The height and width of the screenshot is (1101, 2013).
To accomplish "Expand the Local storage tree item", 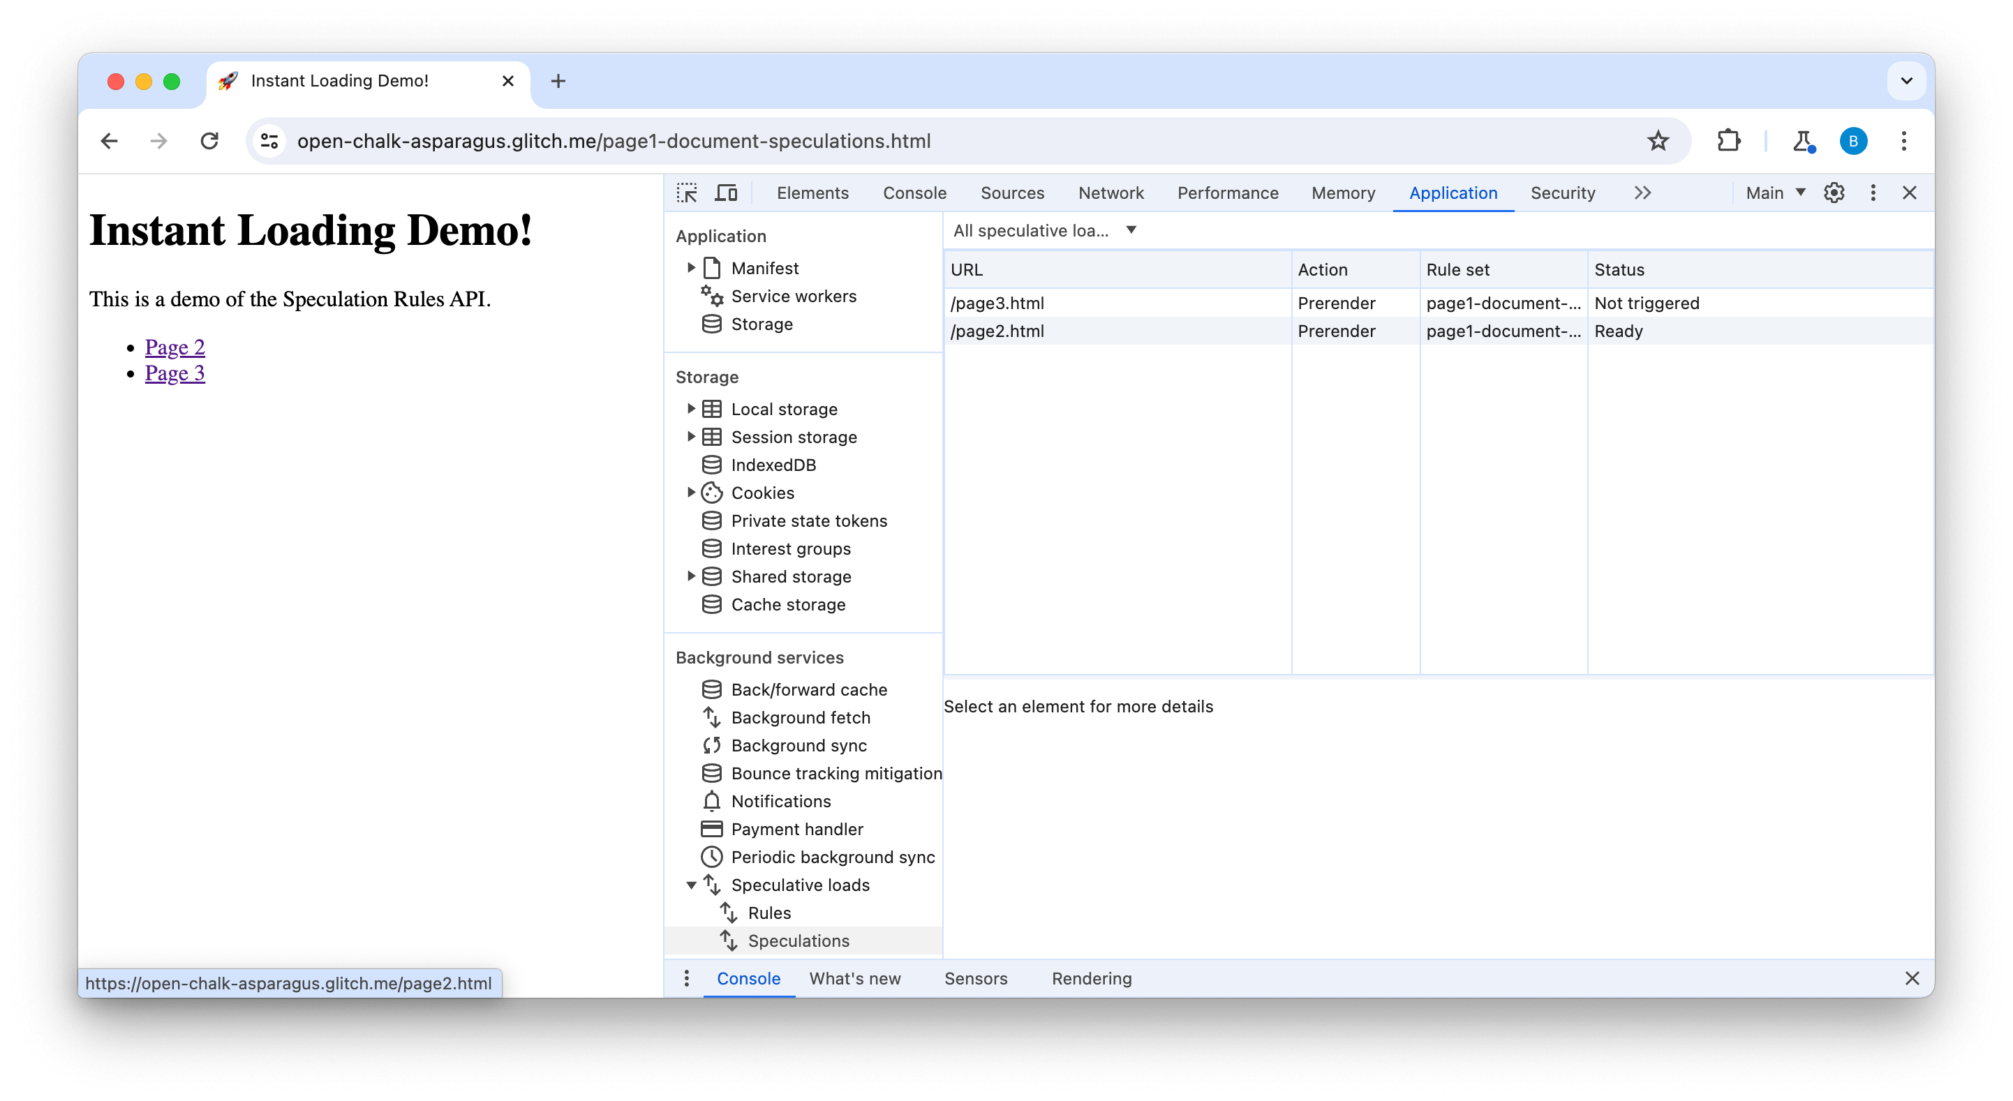I will point(692,408).
